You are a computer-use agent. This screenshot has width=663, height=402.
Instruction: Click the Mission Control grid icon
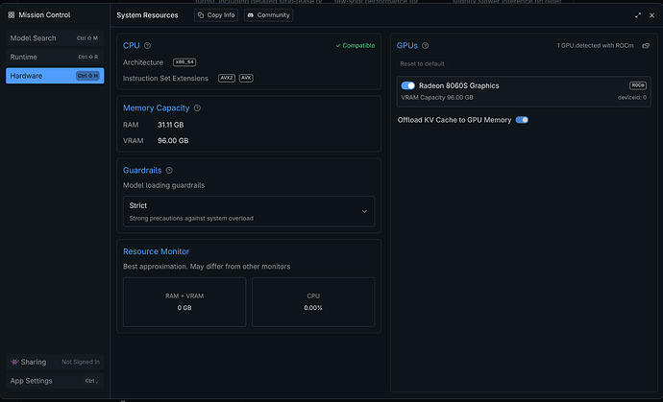[12, 14]
